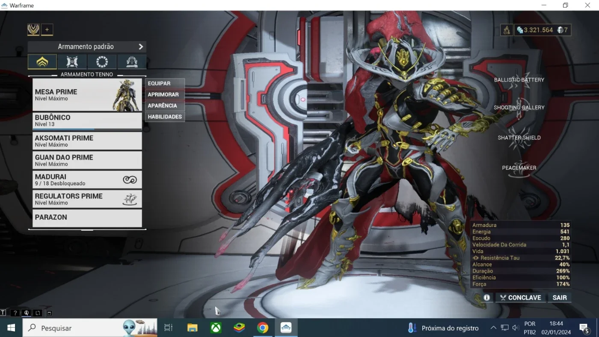
Task: Open the POR PTB2 language selector
Action: pyautogui.click(x=530, y=328)
